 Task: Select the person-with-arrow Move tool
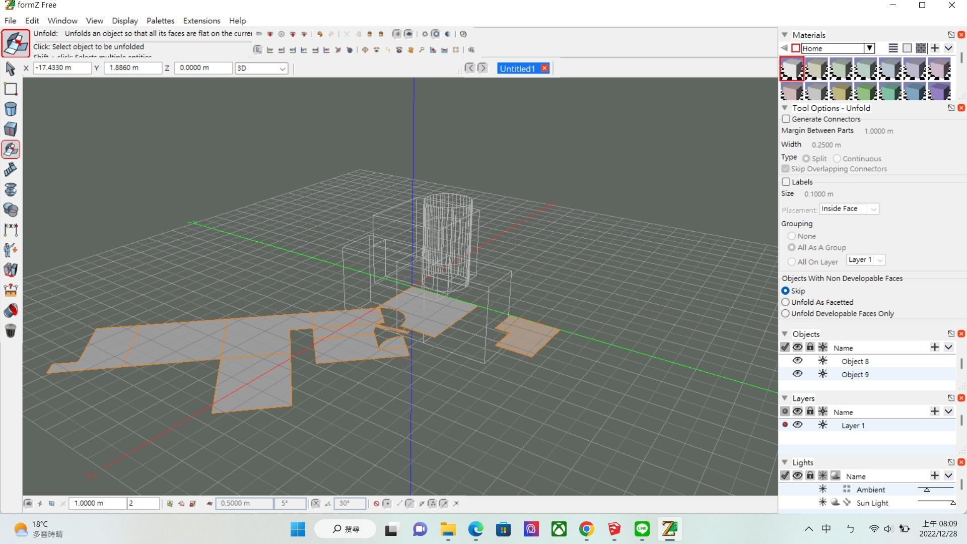coord(11,250)
